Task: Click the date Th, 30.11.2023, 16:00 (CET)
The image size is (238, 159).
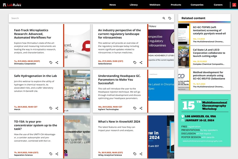Action: 110,152
